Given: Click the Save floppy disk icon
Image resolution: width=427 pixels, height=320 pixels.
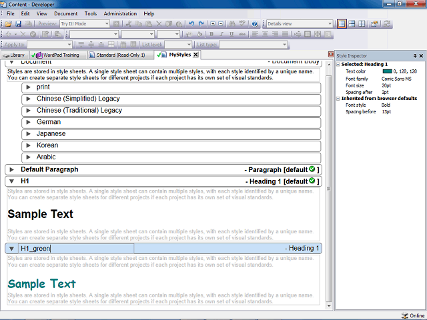Looking at the screenshot, I should 18,24.
